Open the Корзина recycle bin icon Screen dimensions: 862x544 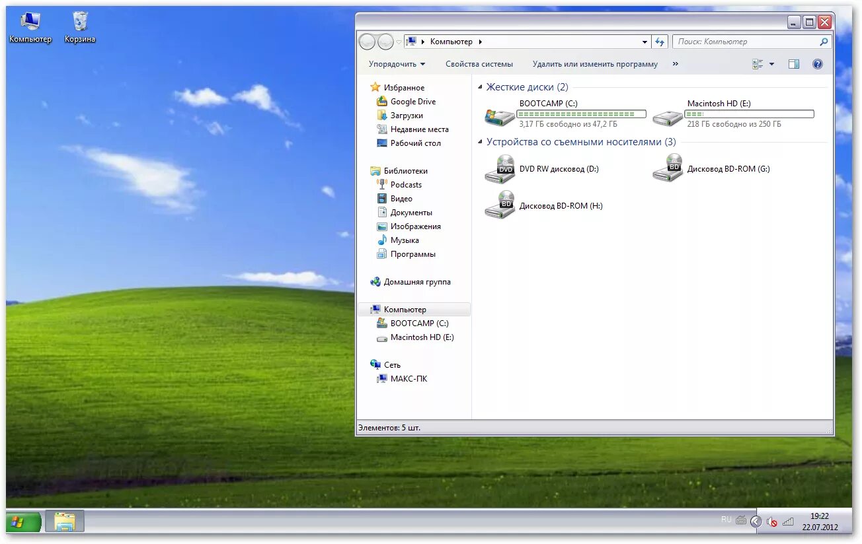click(x=80, y=28)
